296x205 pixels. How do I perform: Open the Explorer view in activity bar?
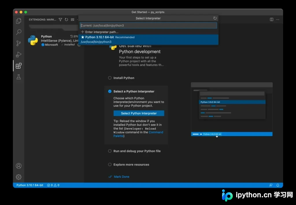tap(18, 21)
